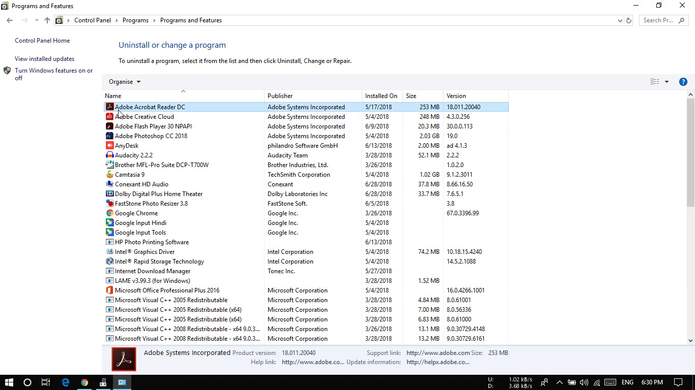This screenshot has height=390, width=695.
Task: Go back with the back arrow
Action: [10, 20]
